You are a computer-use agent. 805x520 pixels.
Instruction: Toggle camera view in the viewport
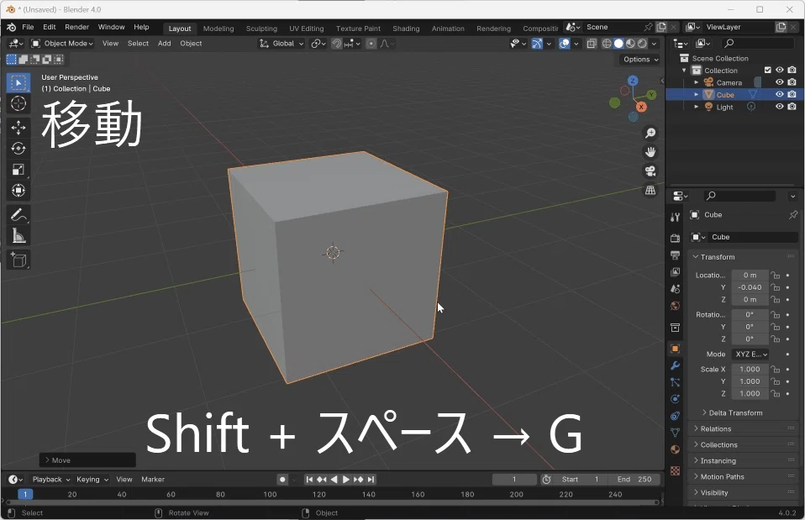[x=650, y=171]
